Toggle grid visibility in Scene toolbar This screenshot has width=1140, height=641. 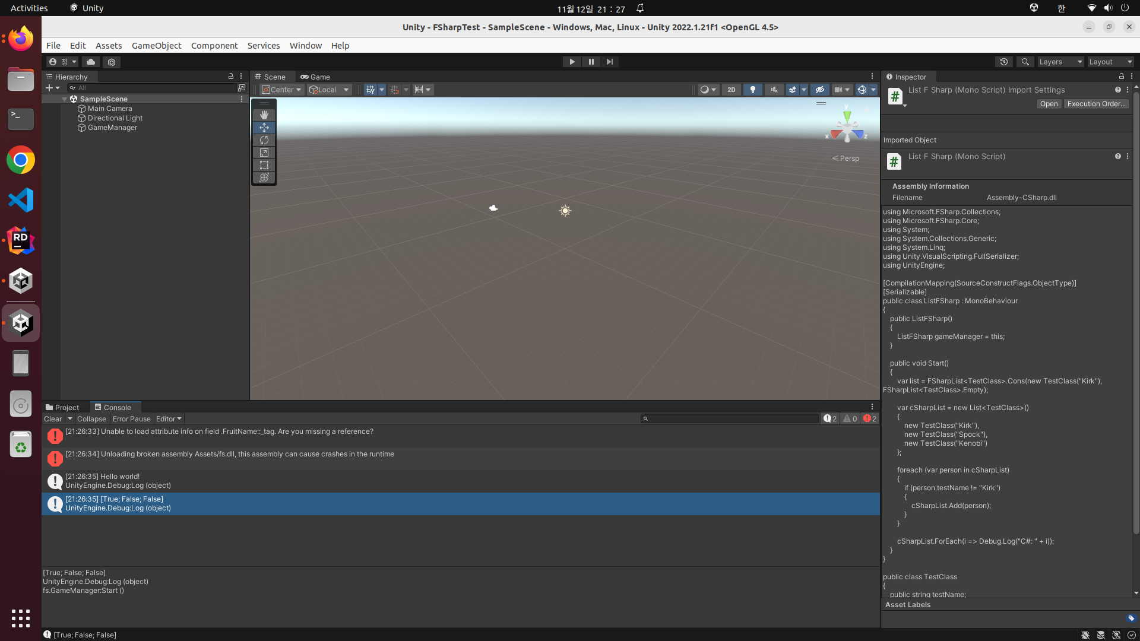(x=370, y=90)
